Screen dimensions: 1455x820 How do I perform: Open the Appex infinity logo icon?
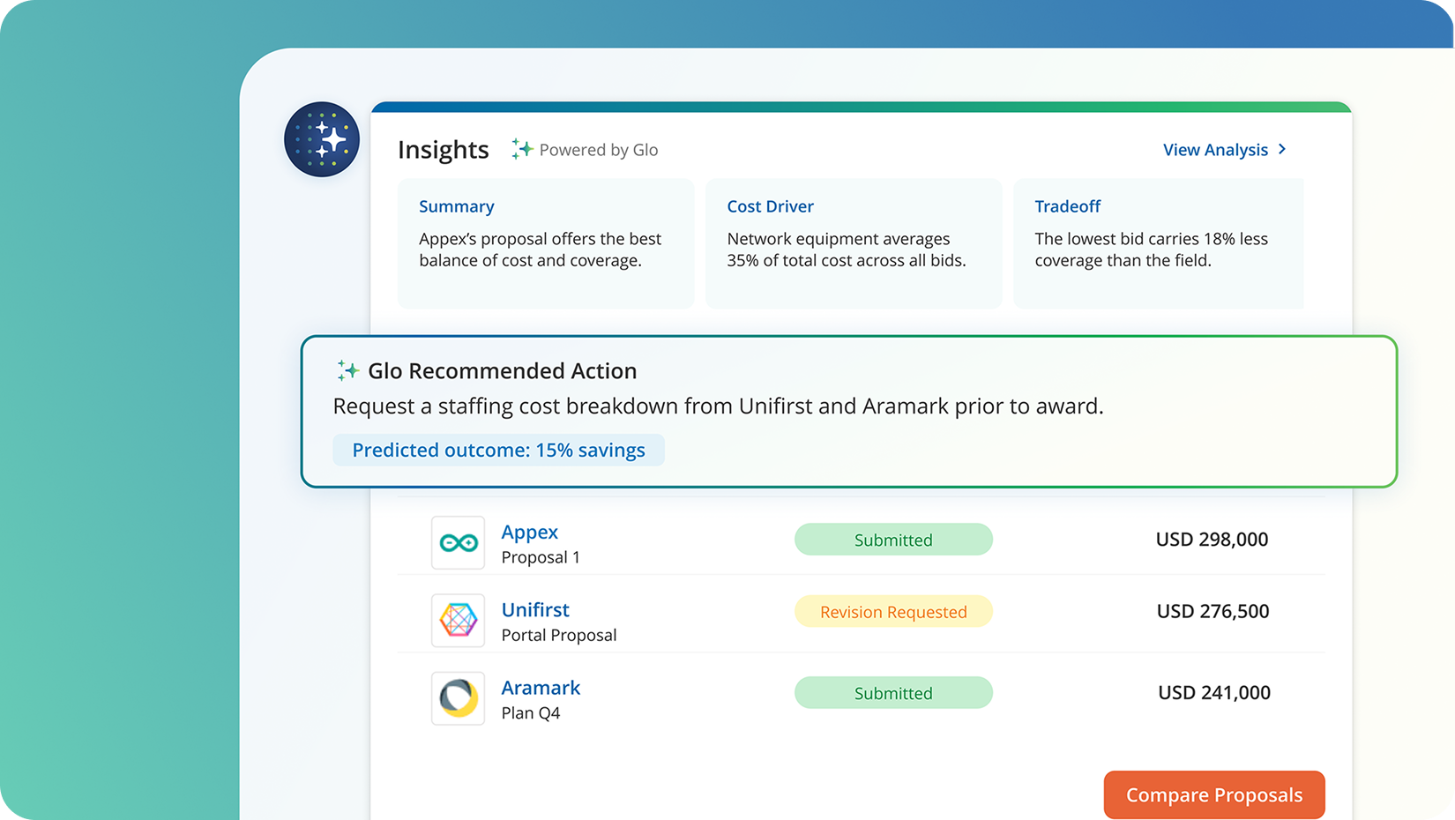pos(459,542)
